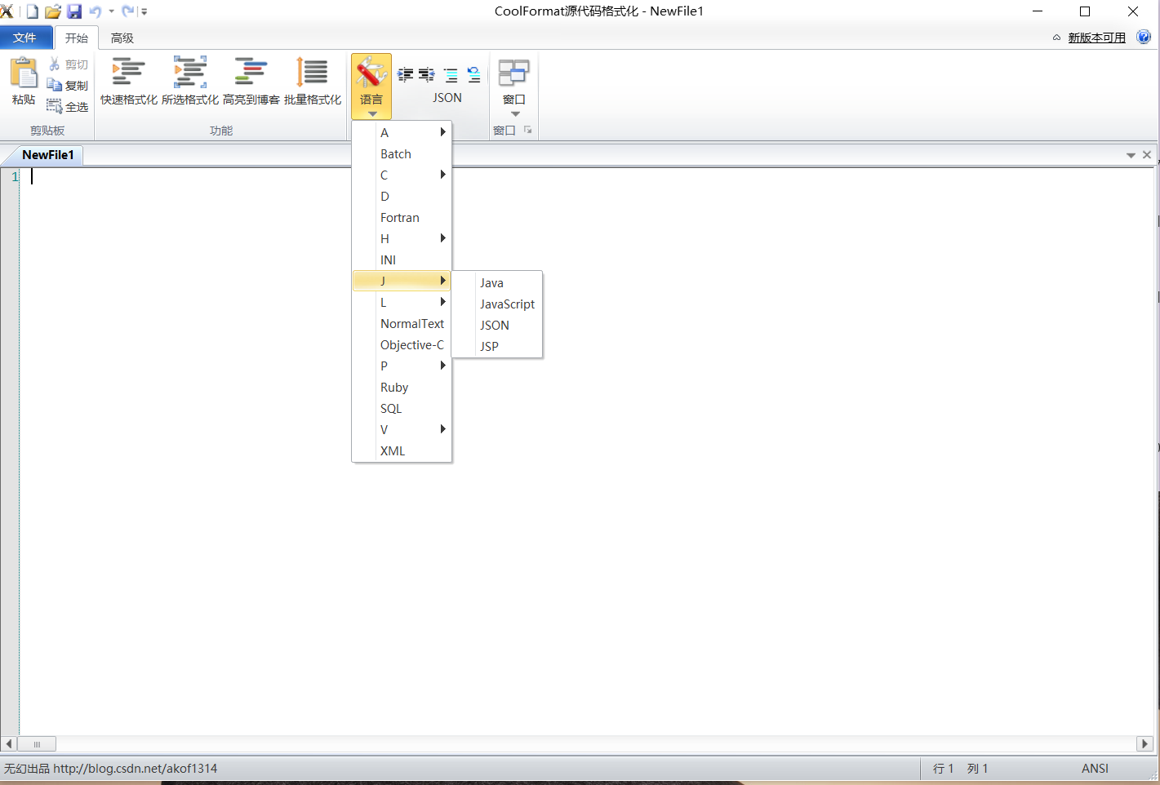This screenshot has width=1160, height=785.
Task: Select JSON in the J submenu
Action: pos(497,325)
